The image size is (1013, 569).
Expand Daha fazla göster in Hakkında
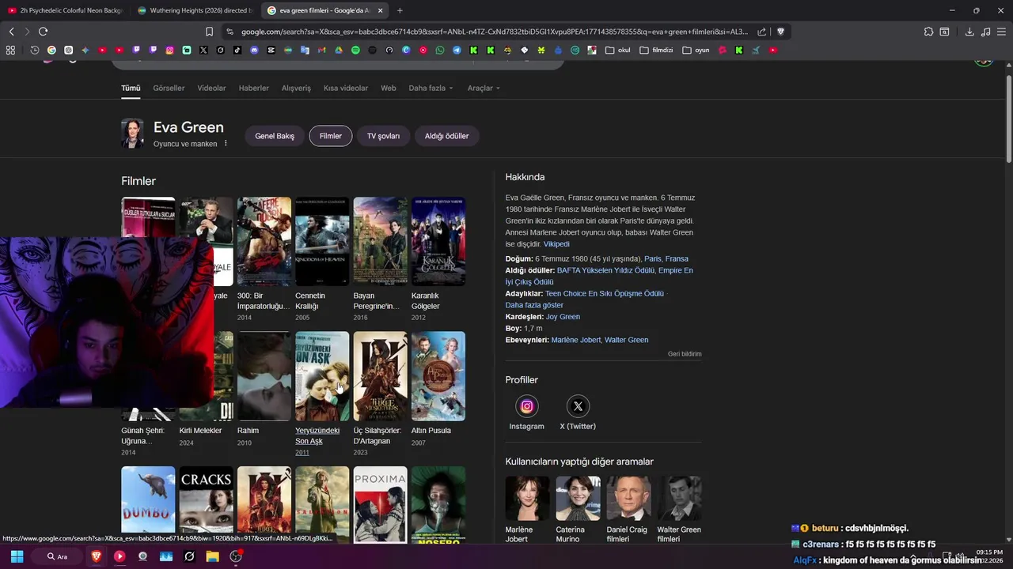pyautogui.click(x=534, y=305)
